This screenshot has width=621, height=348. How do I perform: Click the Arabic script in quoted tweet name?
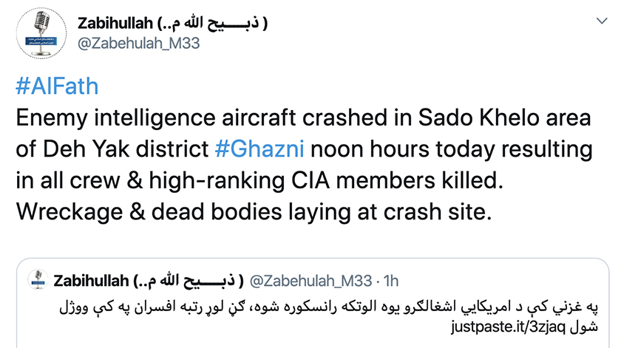tap(200, 280)
